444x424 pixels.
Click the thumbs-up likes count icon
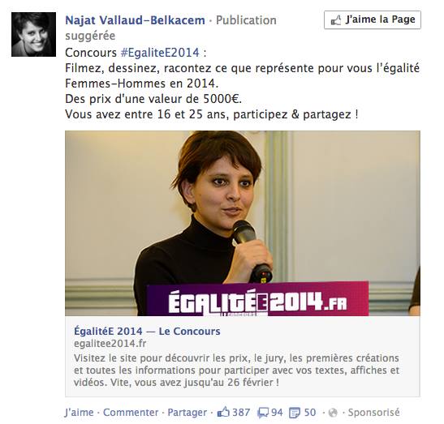point(223,412)
